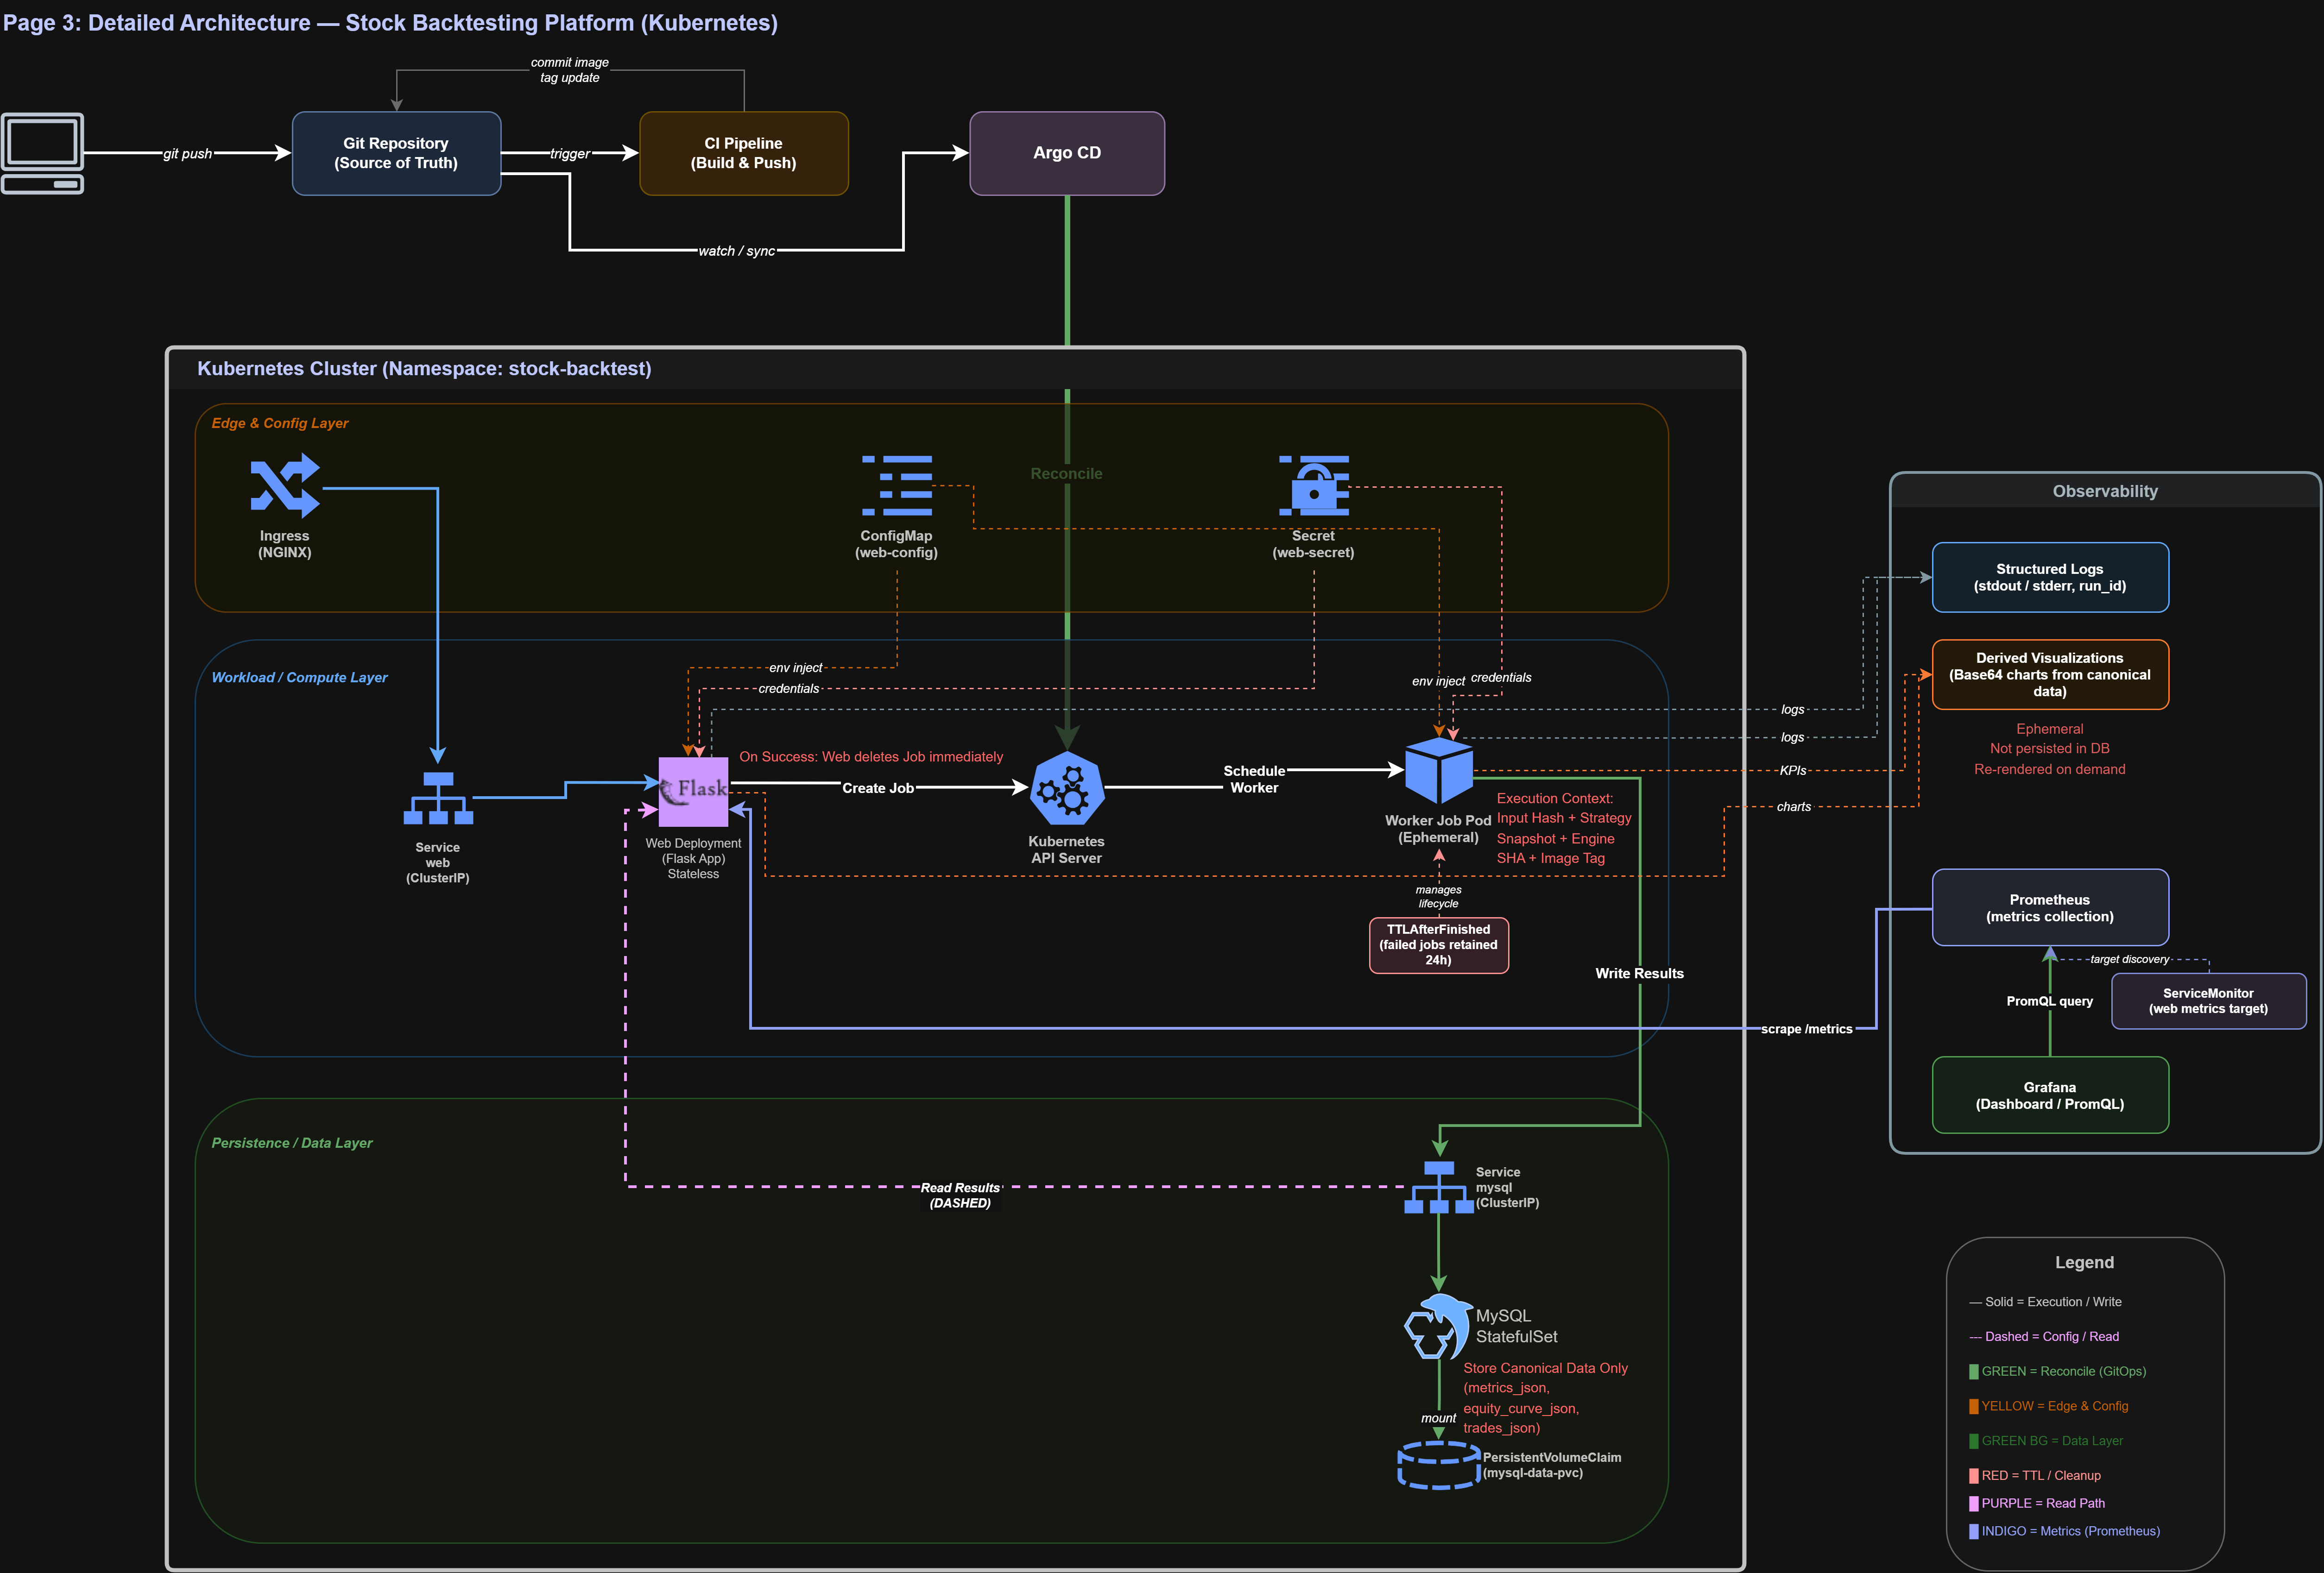Click the 'git push' arrow label
This screenshot has width=2324, height=1573.
(188, 154)
